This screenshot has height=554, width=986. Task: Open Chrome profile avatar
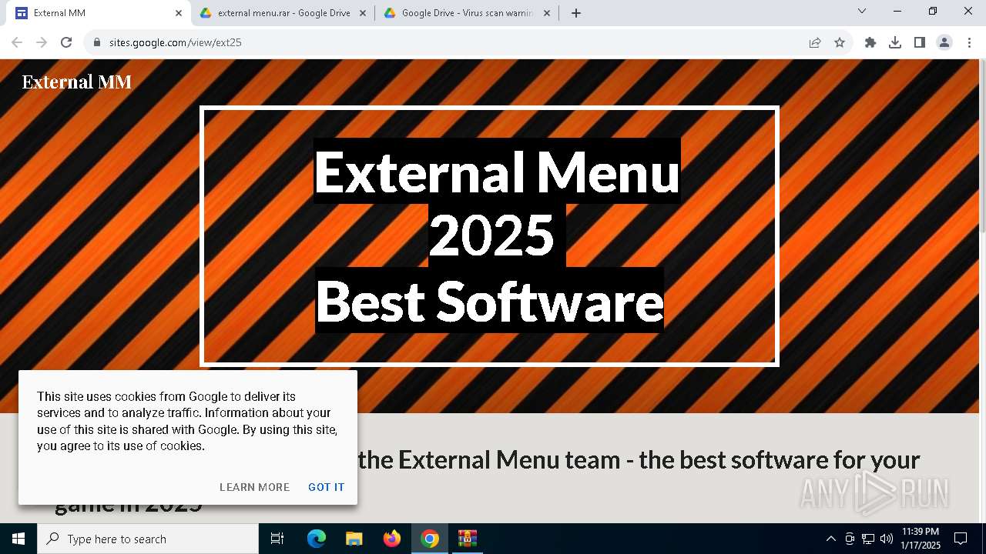944,42
